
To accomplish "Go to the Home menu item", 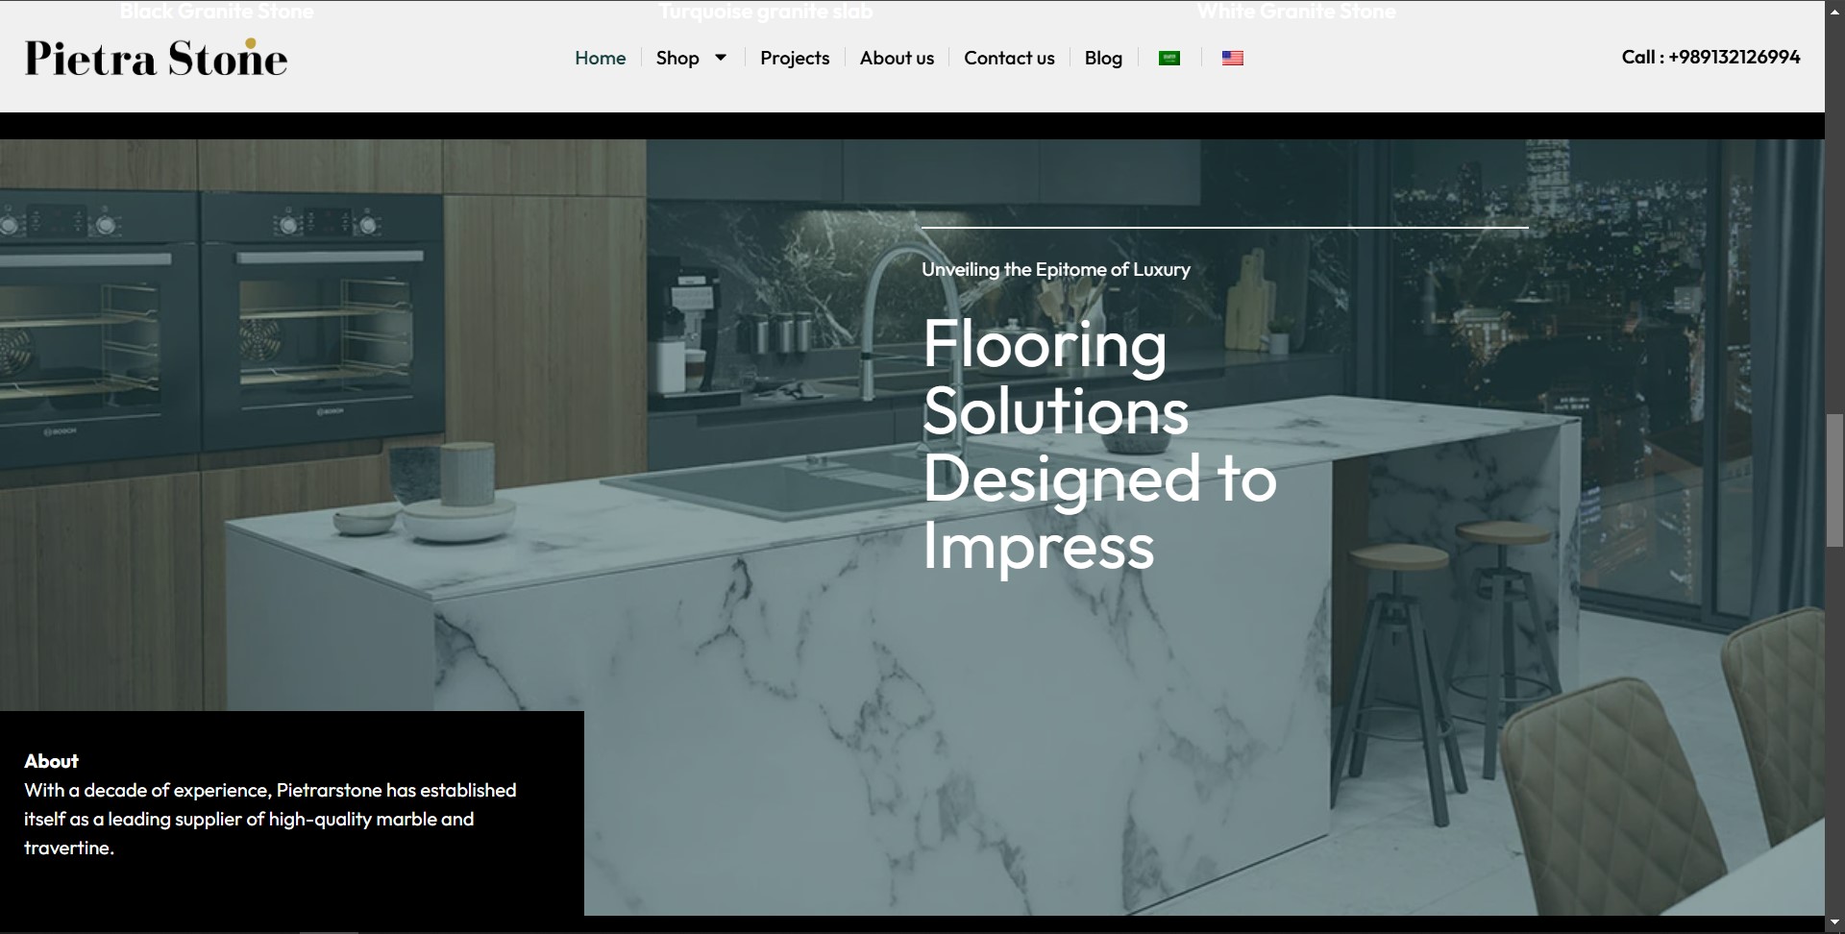I will click(600, 58).
